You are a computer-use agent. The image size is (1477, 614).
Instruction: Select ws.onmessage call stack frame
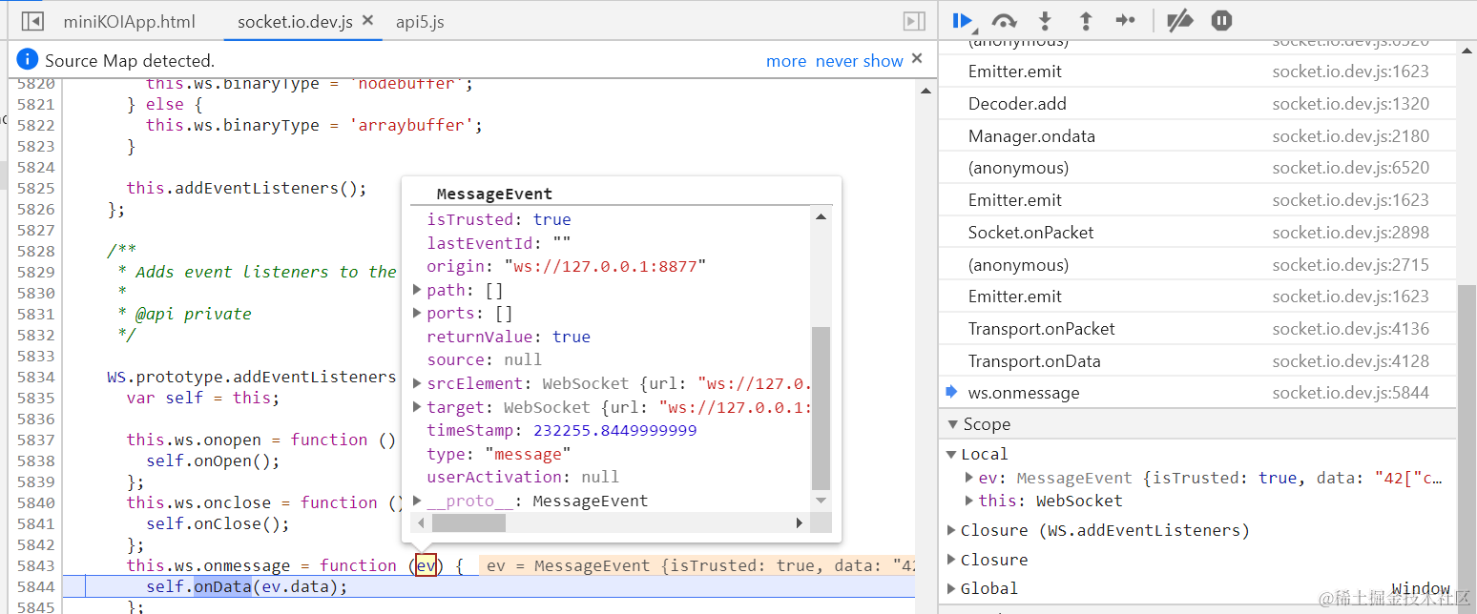(1197, 393)
